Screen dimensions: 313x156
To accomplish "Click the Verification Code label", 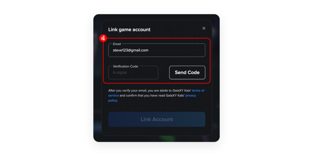I will (x=125, y=66).
